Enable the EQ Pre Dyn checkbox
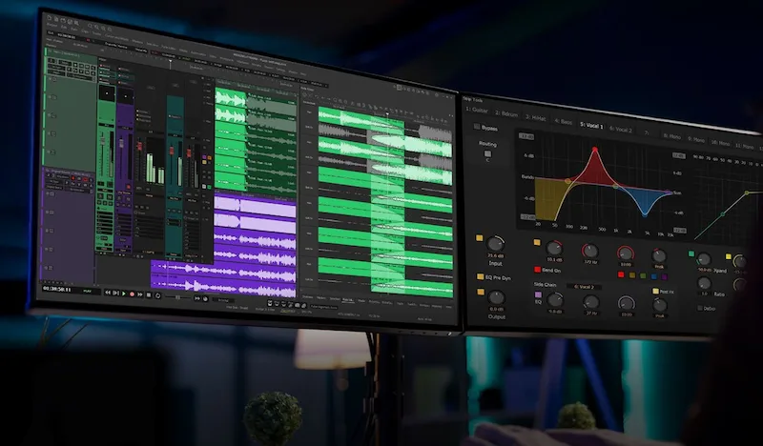The width and height of the screenshot is (763, 446). click(481, 276)
